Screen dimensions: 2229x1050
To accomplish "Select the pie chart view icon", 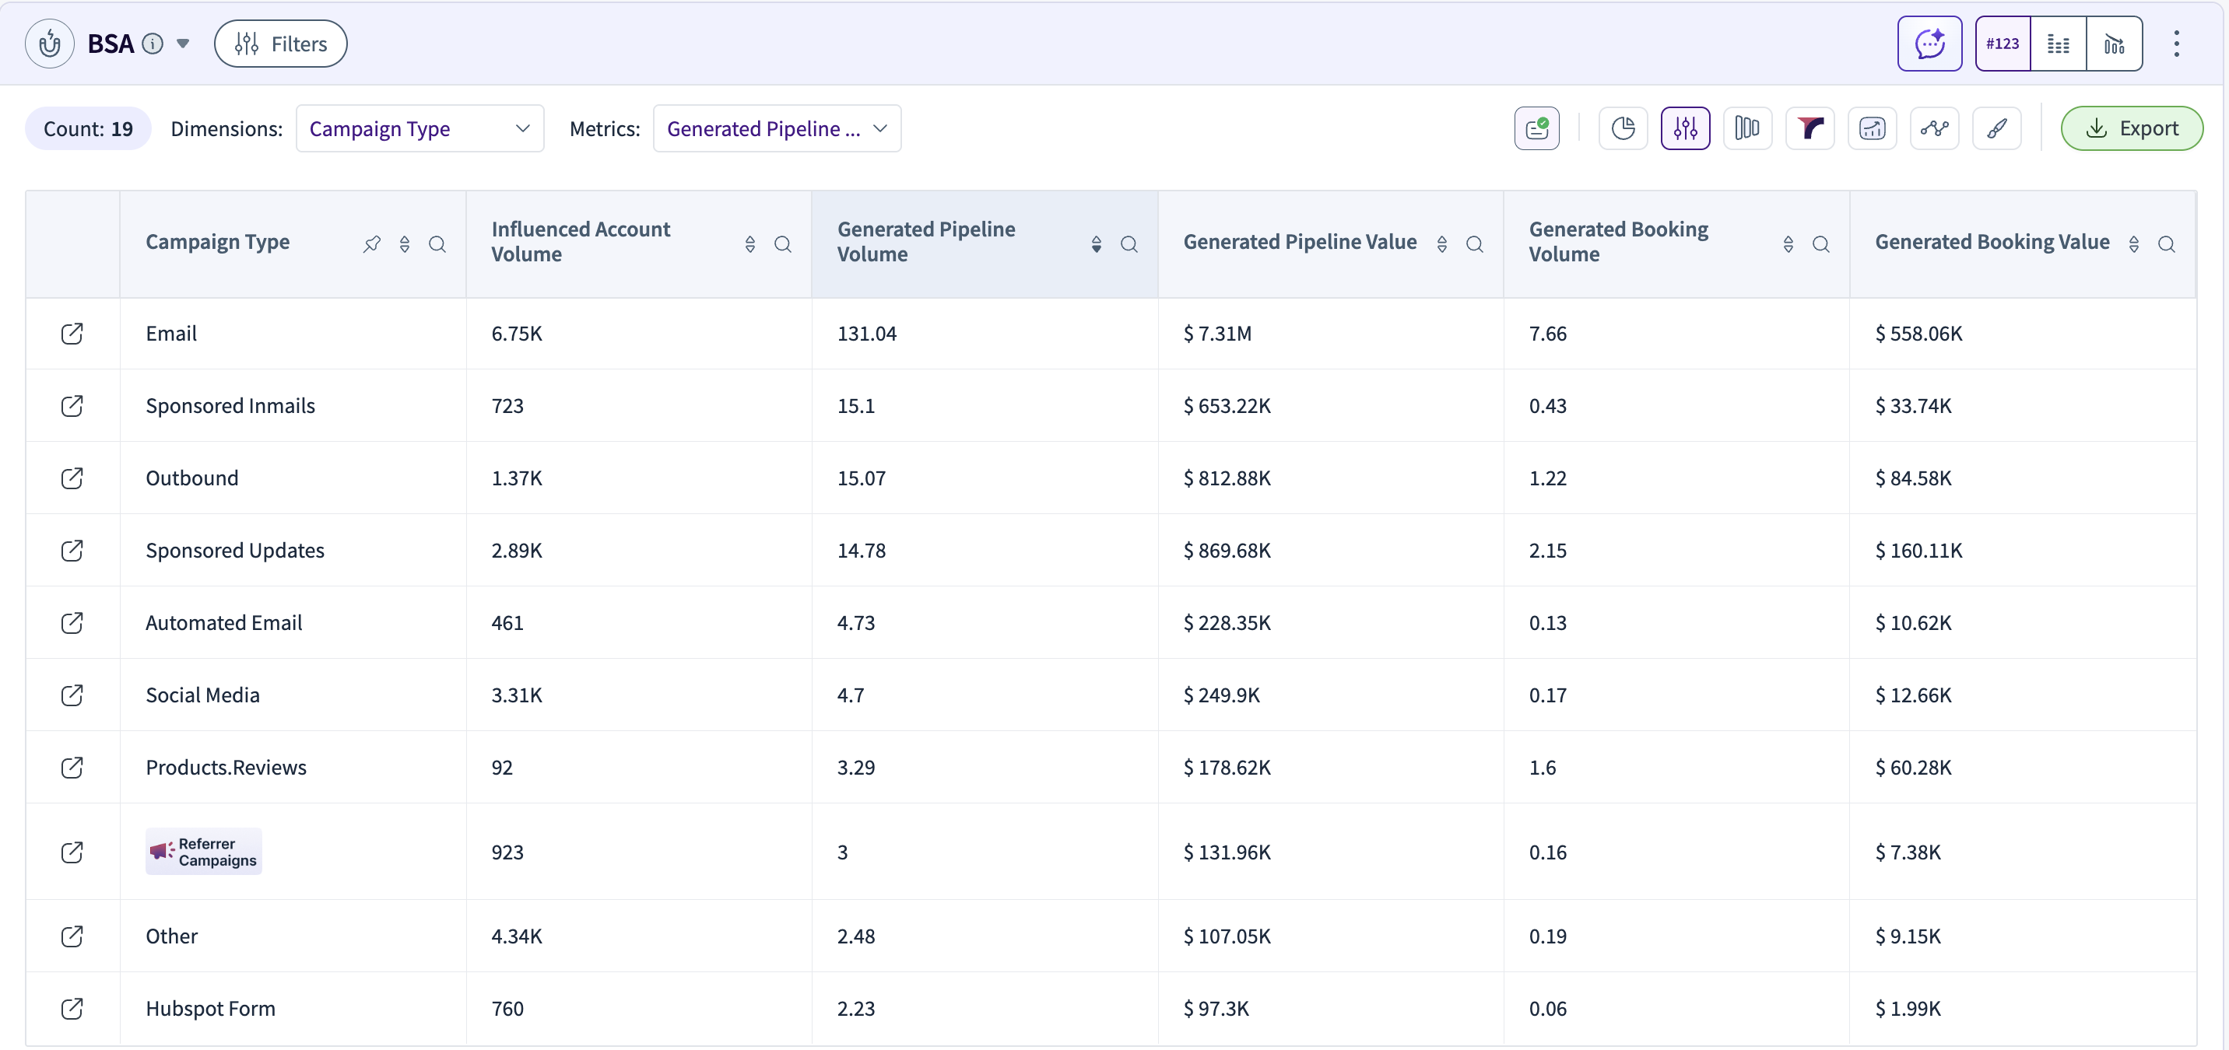I will coord(1623,129).
